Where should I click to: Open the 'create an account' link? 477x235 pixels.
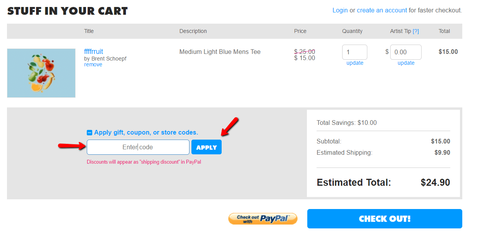pyautogui.click(x=382, y=10)
